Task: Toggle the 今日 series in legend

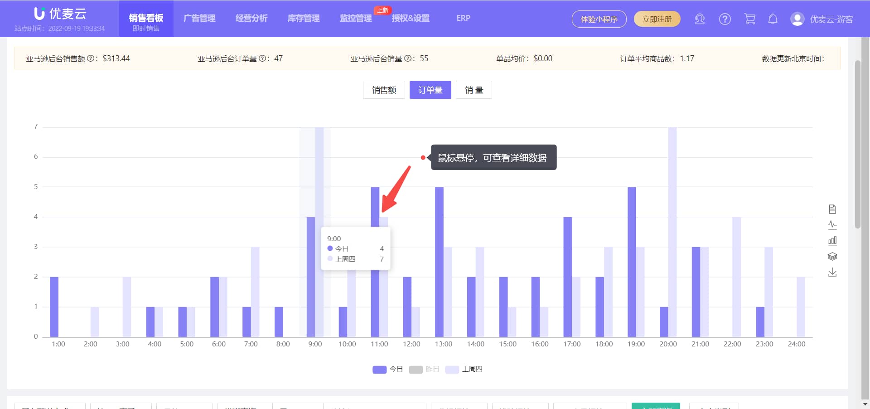Action: click(x=387, y=369)
